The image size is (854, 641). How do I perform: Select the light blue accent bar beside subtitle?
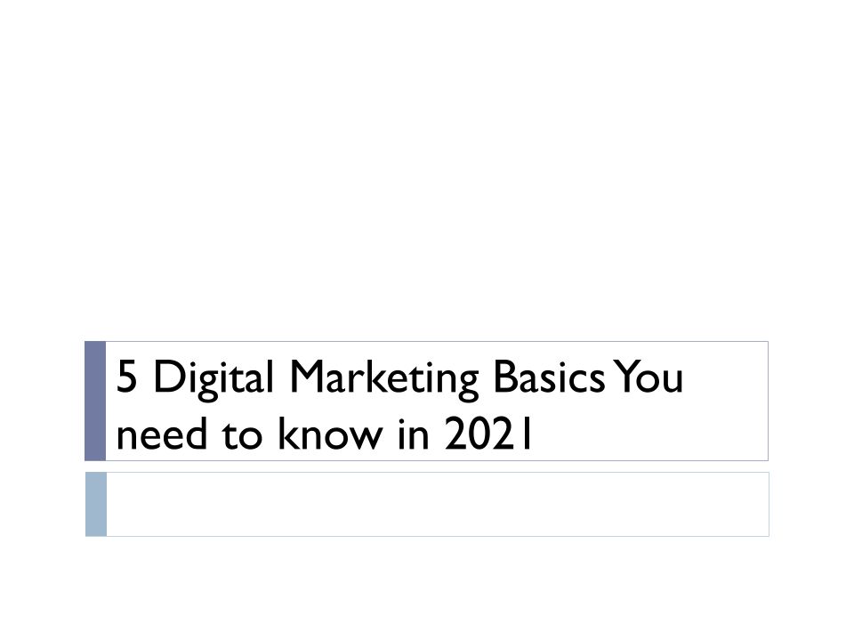[x=95, y=504]
